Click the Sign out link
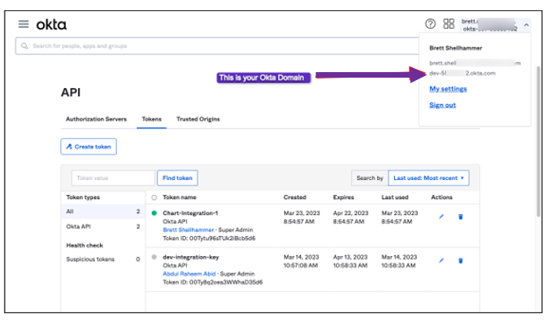This screenshot has height=321, width=545. (x=443, y=105)
